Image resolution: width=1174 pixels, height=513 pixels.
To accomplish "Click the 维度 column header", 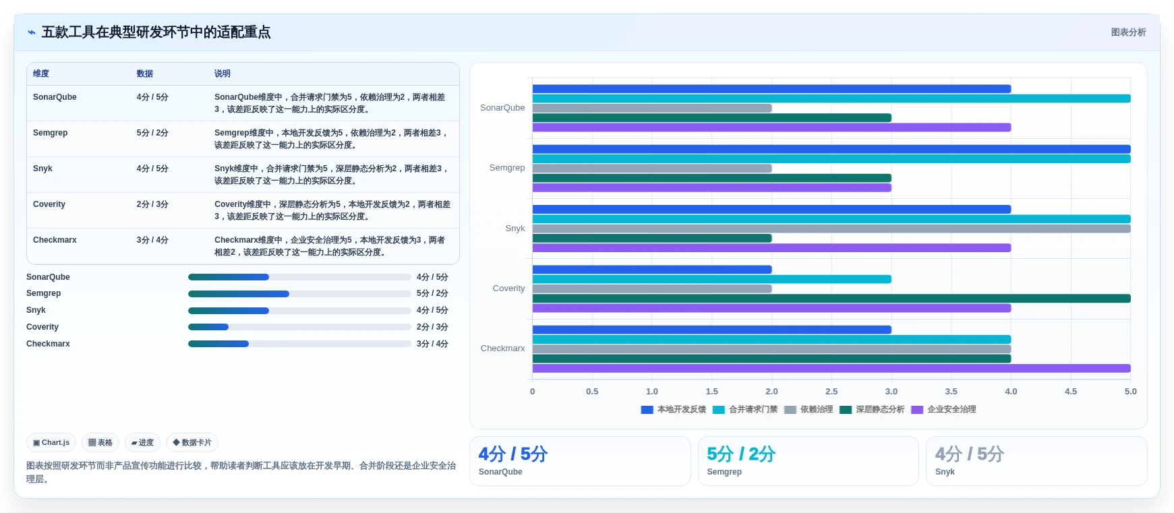I will [x=41, y=73].
